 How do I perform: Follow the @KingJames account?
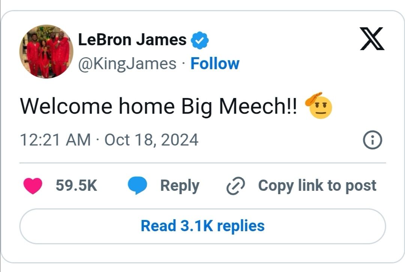215,64
